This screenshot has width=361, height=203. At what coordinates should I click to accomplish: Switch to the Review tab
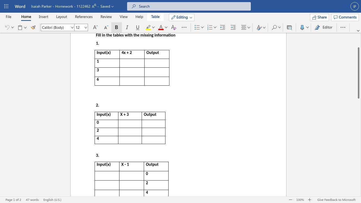pyautogui.click(x=106, y=17)
